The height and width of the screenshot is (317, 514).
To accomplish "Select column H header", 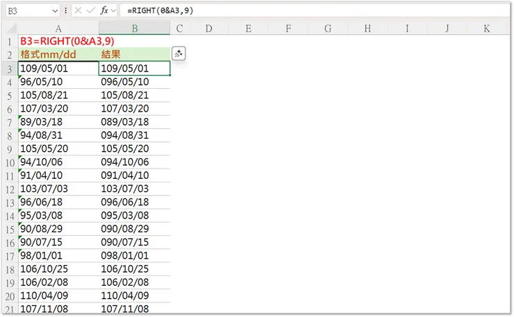I will (367, 28).
